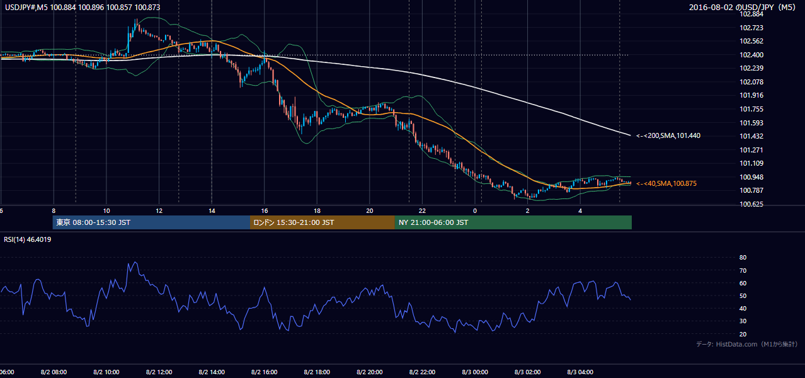Click the 100.625 price axis label
This screenshot has height=378, width=805.
pos(751,204)
